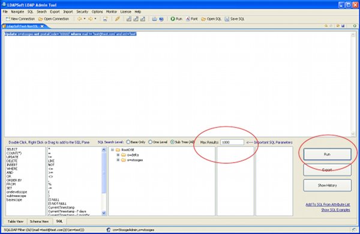Open the Monitor menu

pos(112,12)
